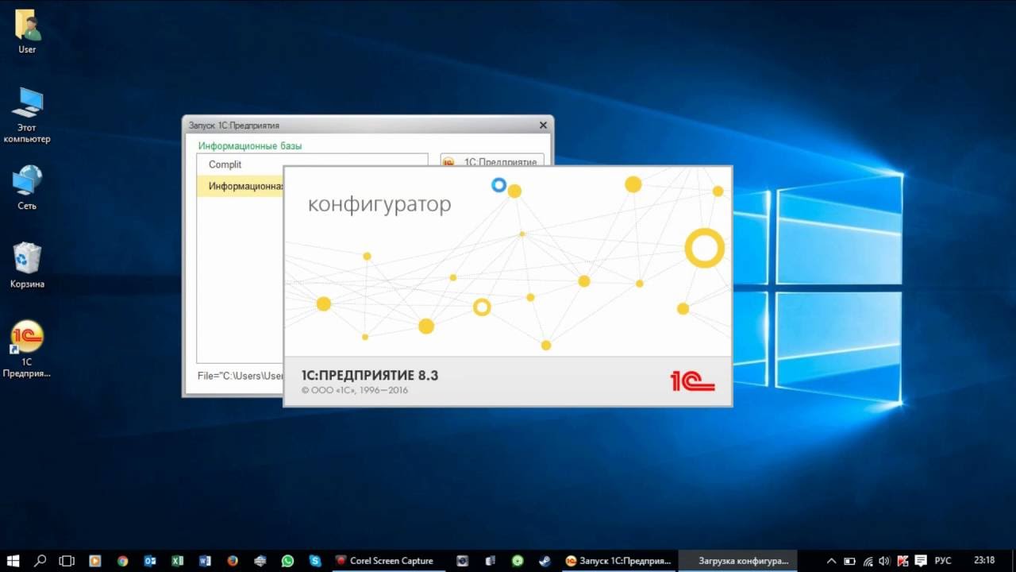Open Outlook from the taskbar
This screenshot has height=572, width=1016.
150,561
